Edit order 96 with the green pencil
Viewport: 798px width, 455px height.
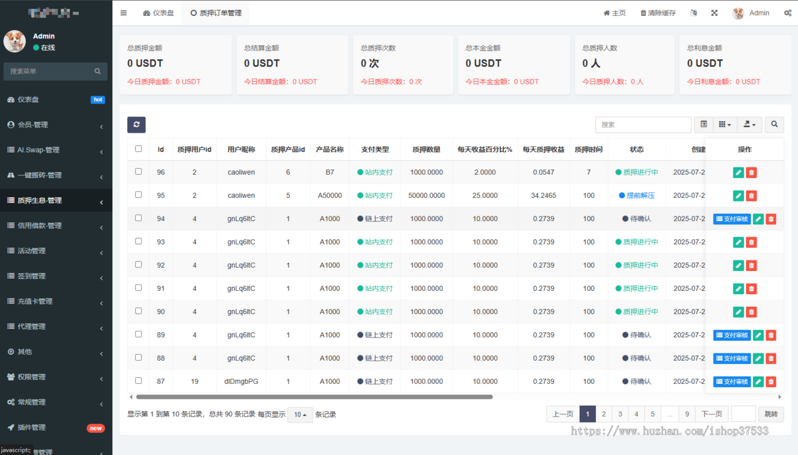point(738,173)
